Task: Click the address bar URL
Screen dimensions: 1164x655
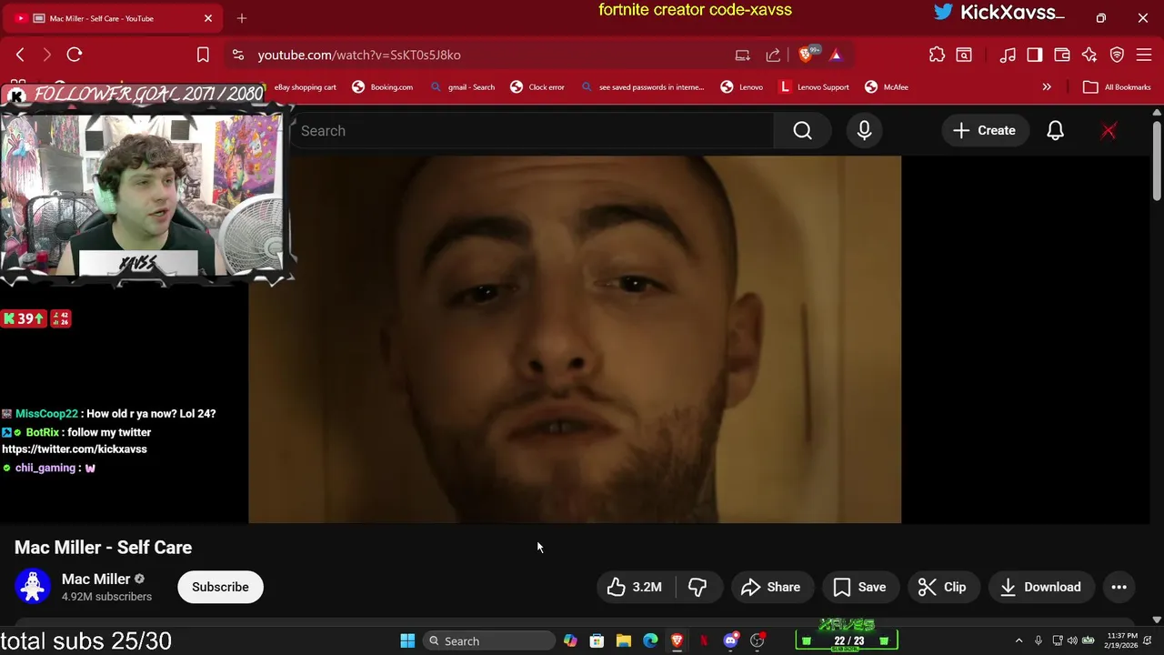Action: click(x=359, y=55)
